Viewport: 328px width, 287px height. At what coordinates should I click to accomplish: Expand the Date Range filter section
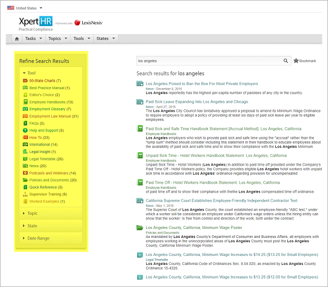pos(38,238)
